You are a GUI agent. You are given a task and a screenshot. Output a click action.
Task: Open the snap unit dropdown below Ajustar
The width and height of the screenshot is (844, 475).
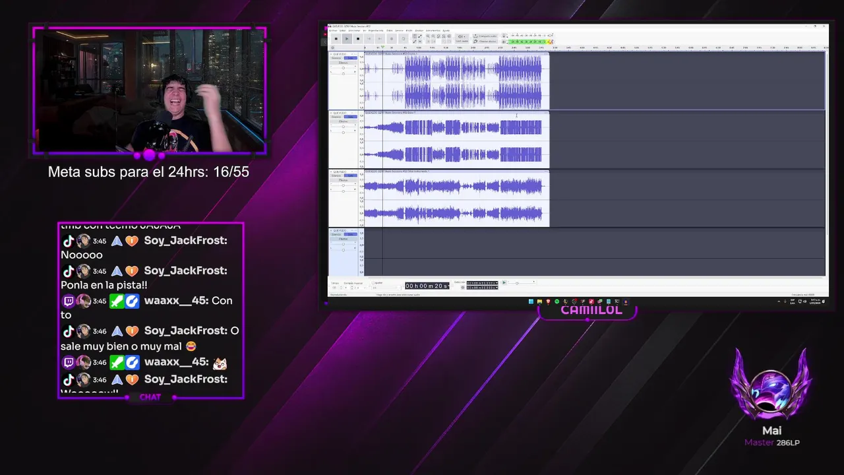tap(386, 288)
